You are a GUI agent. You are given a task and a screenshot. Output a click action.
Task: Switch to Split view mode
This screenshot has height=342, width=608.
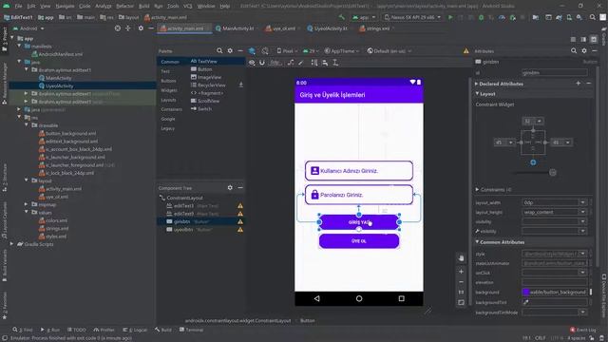(583, 40)
